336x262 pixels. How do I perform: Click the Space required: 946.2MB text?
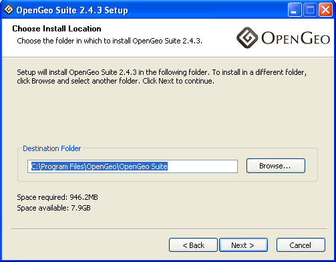coord(57,197)
